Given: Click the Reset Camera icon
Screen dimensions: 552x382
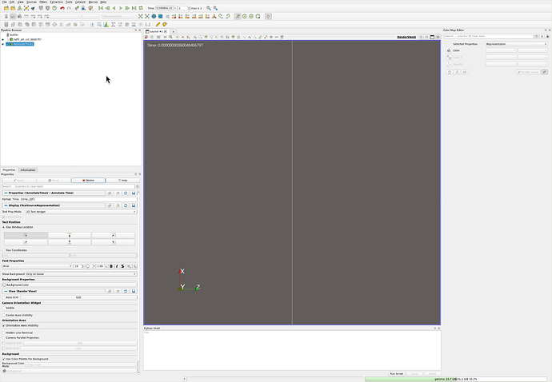Looking at the screenshot, I should (x=141, y=16).
